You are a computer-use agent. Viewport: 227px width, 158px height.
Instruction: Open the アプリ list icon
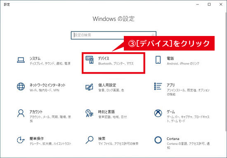click(158, 86)
